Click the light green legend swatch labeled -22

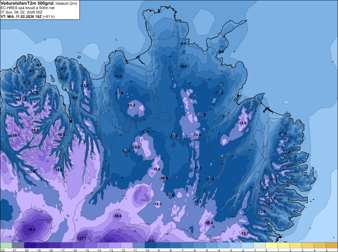6,245
